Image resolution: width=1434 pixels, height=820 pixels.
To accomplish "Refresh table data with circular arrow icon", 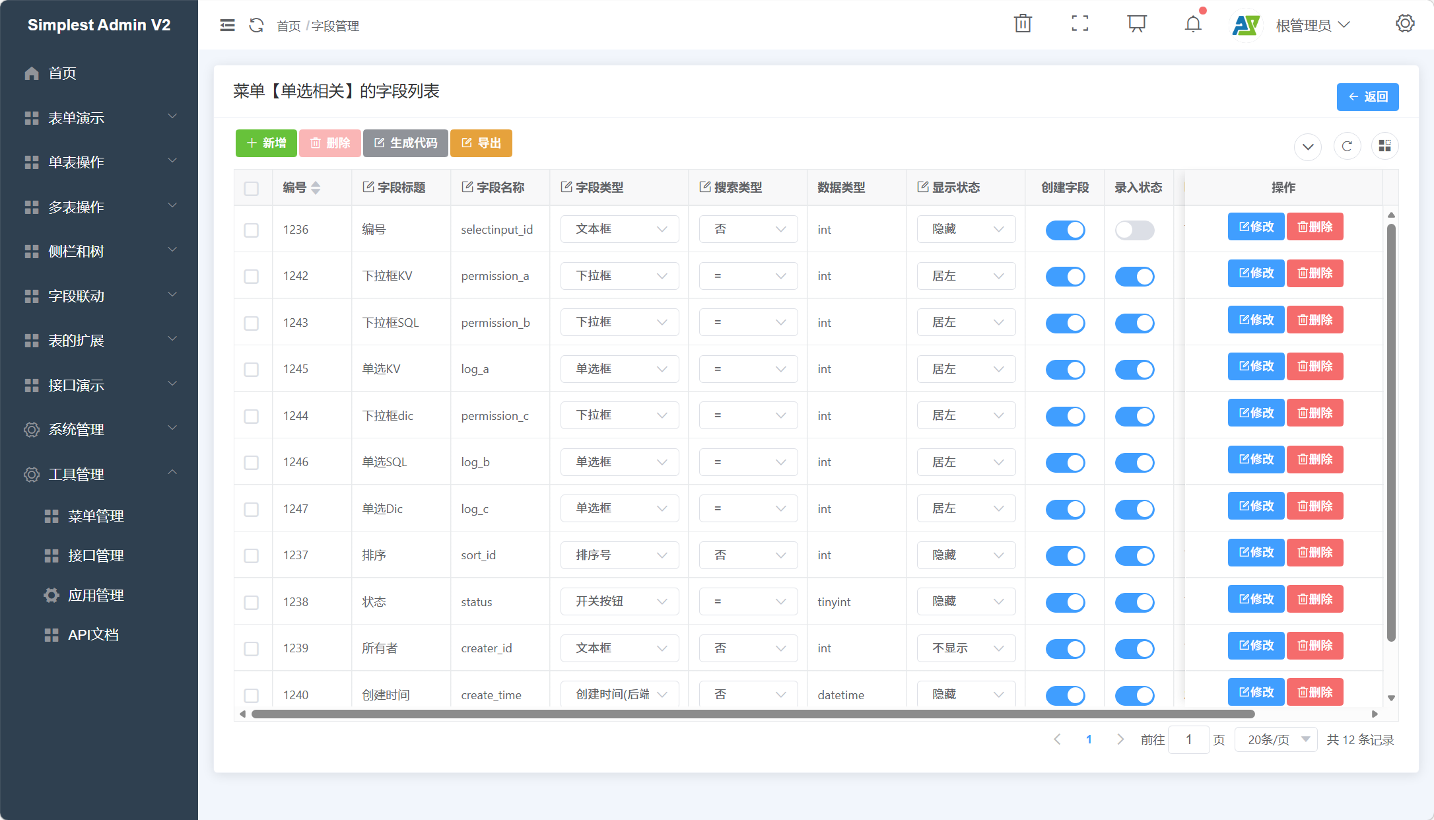I will (1348, 146).
